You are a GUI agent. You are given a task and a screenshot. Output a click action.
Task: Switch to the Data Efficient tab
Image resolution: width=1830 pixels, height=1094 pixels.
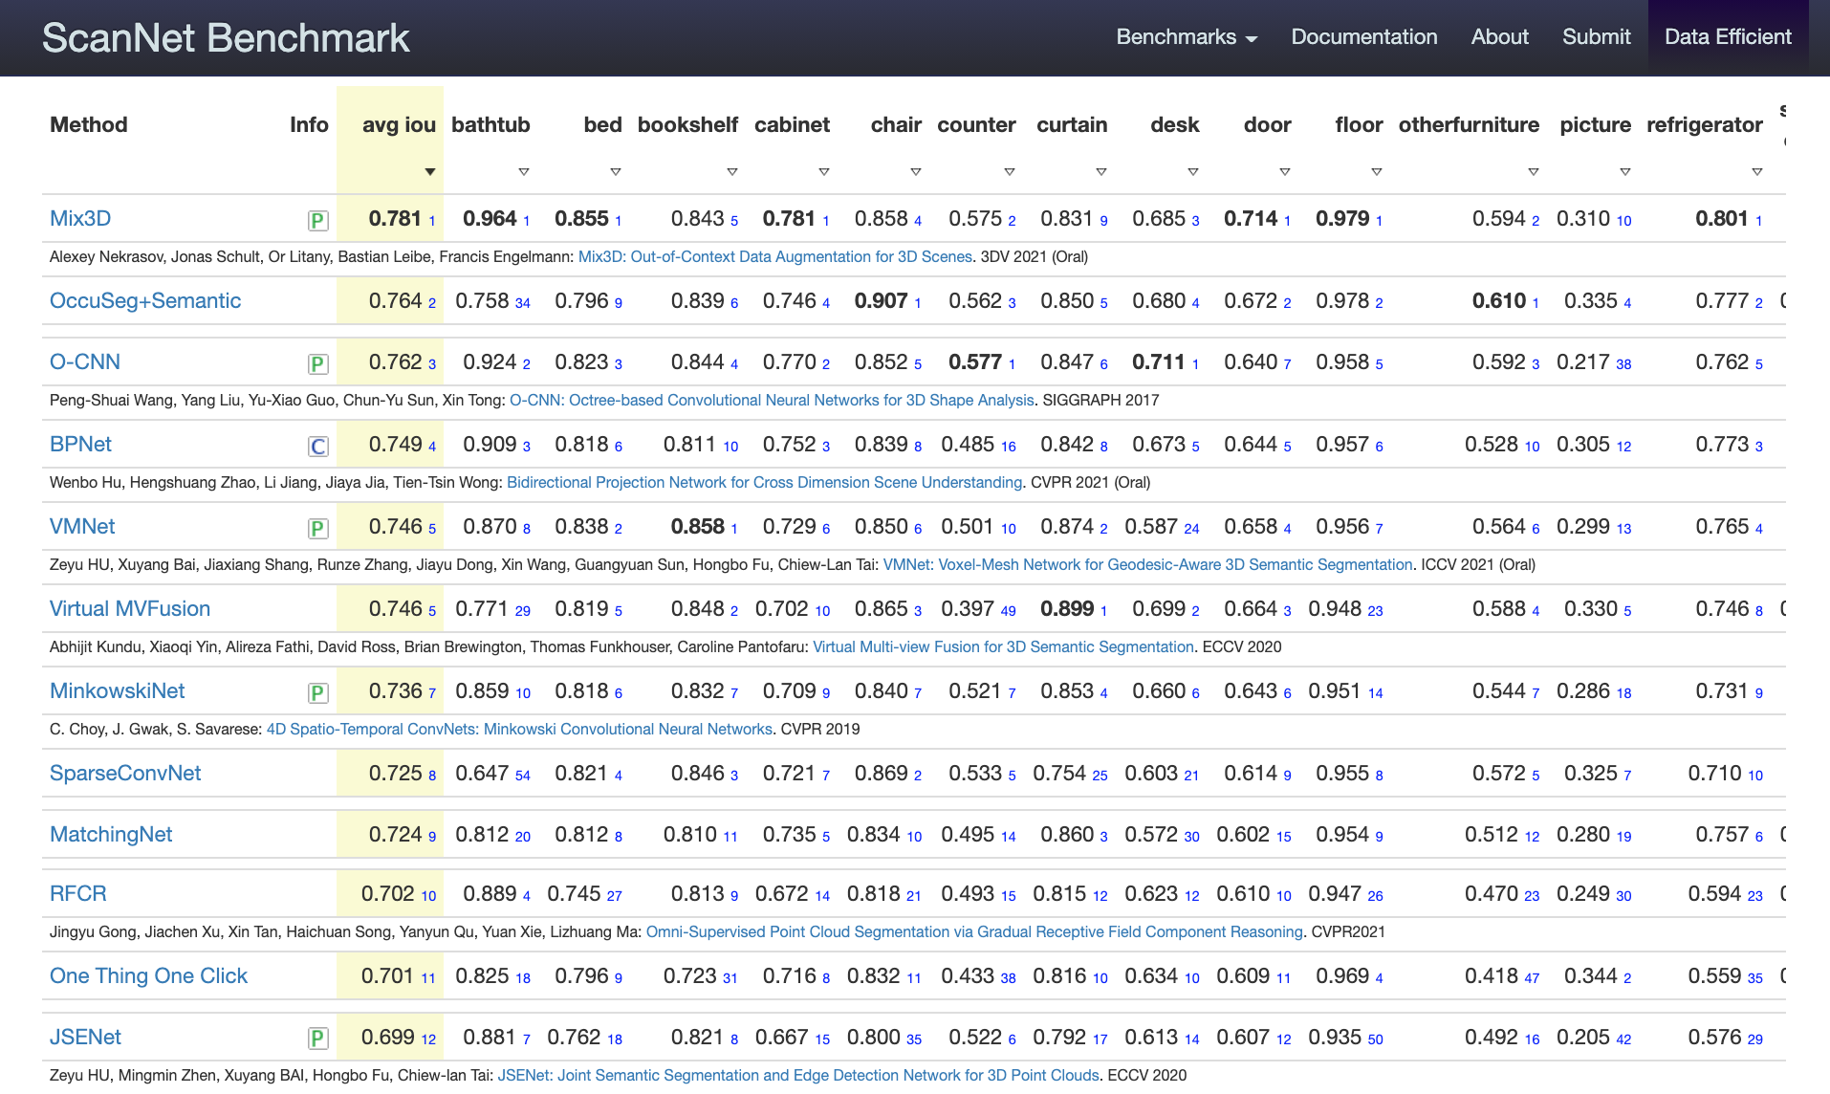click(1729, 37)
